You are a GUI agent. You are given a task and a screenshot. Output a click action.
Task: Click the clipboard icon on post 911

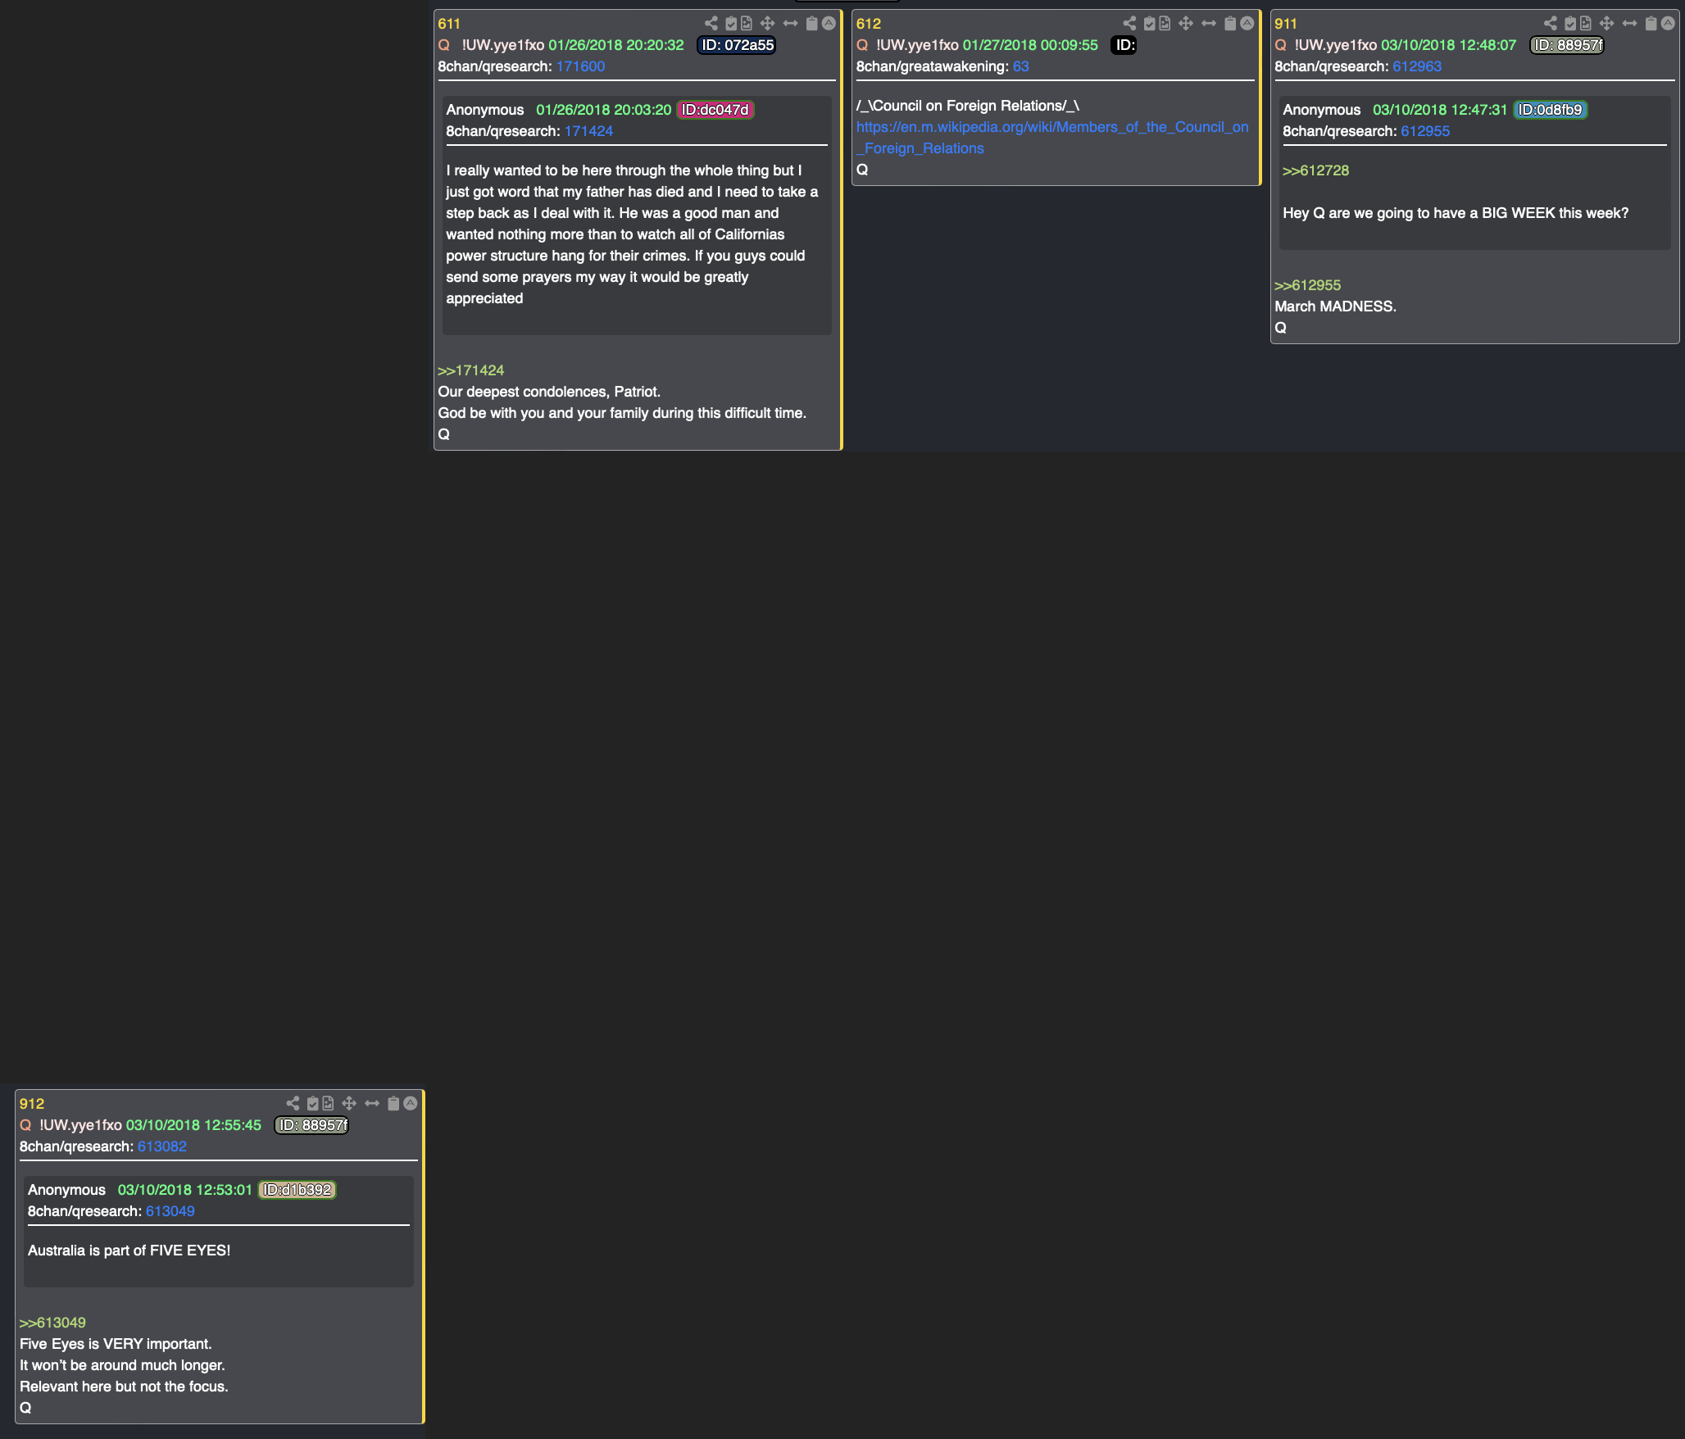1651,23
